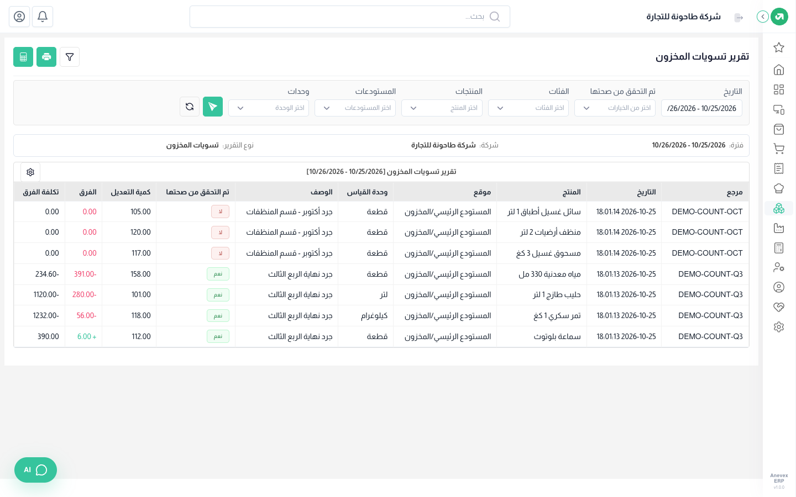Click the + 6.00 difference value

[x=87, y=336]
